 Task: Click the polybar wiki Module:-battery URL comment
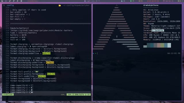[x=41, y=31]
